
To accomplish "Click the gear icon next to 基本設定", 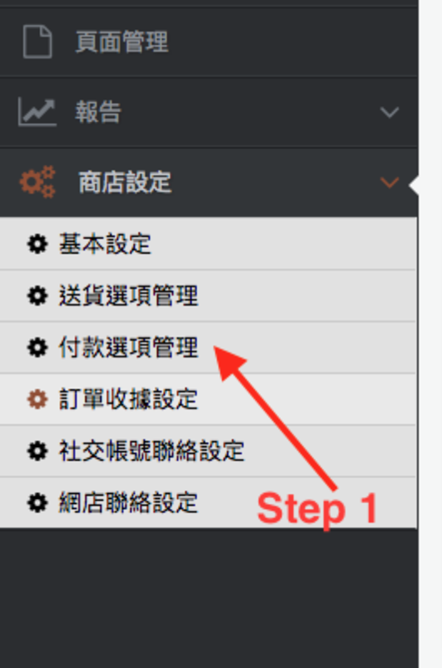I will 38,244.
